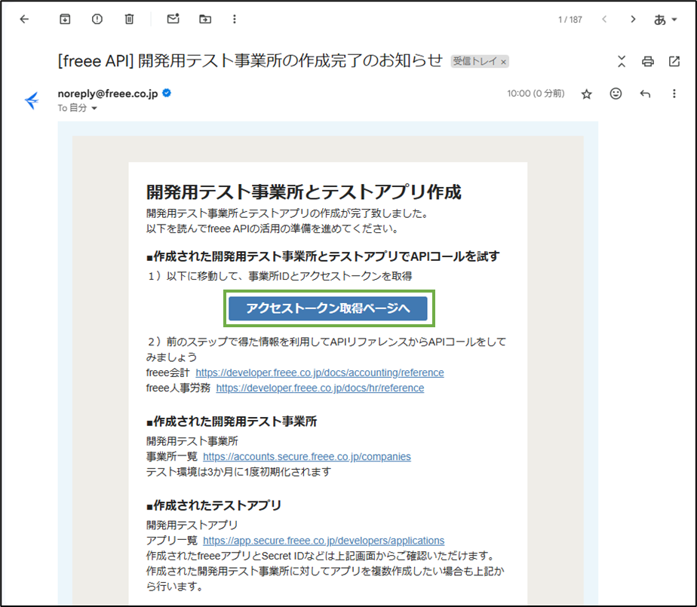Screen dimensions: 697x607
Task: Open the 事業所一覧 companies link
Action: pyautogui.click(x=307, y=457)
